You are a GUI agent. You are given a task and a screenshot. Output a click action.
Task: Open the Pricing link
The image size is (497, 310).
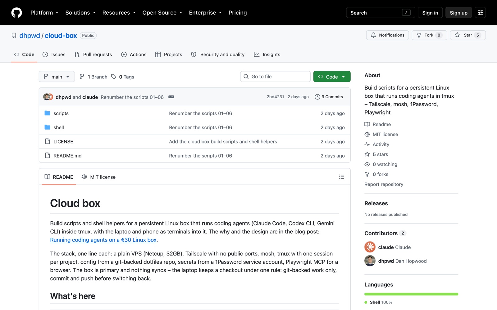(238, 13)
